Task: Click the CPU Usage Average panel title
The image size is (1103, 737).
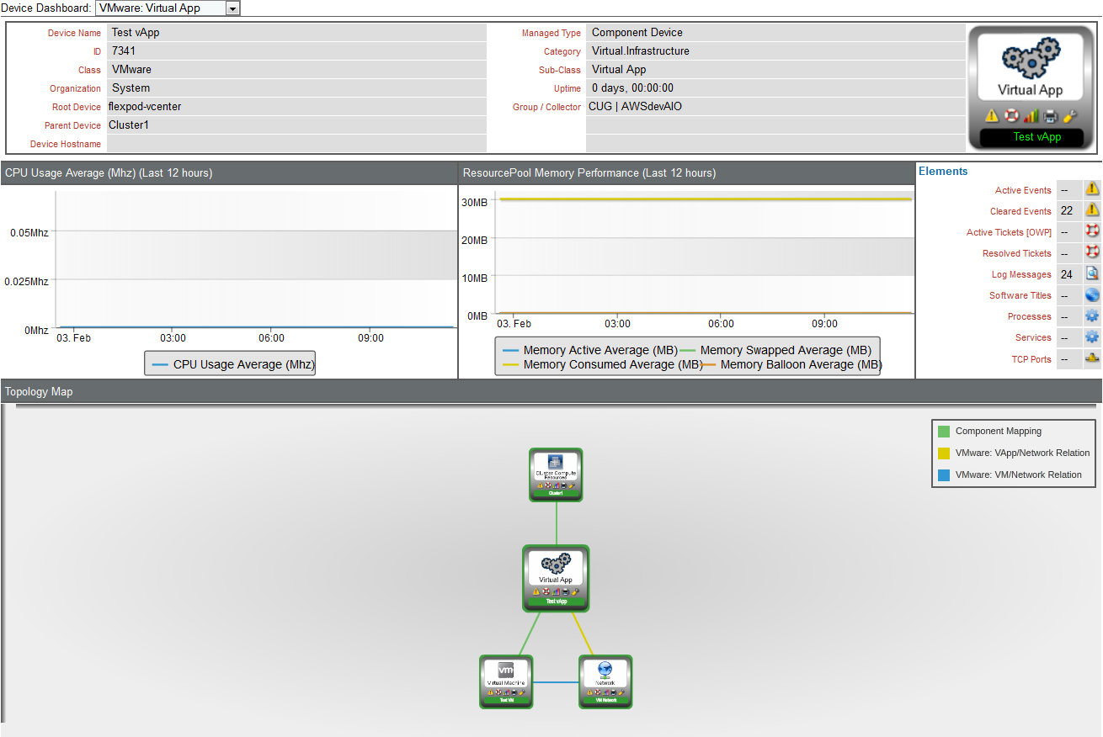Action: pyautogui.click(x=109, y=173)
